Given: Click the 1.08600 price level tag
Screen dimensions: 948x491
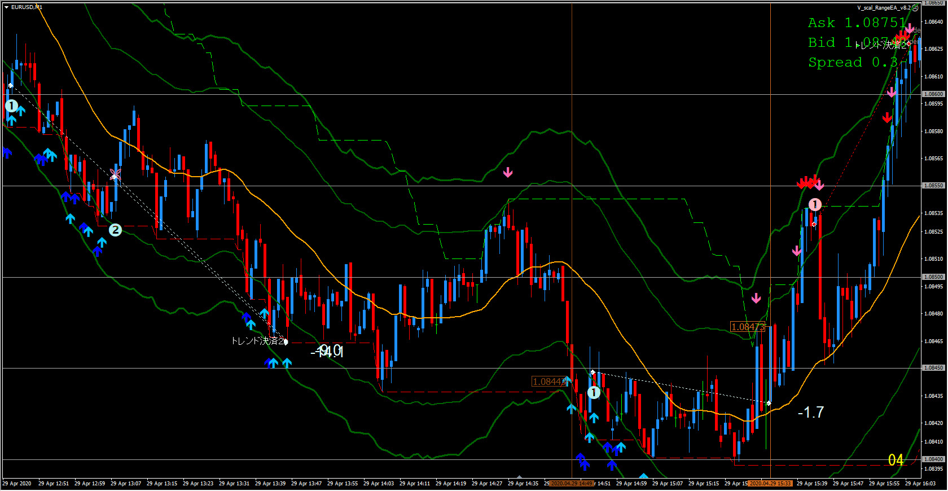Looking at the screenshot, I should tap(934, 94).
